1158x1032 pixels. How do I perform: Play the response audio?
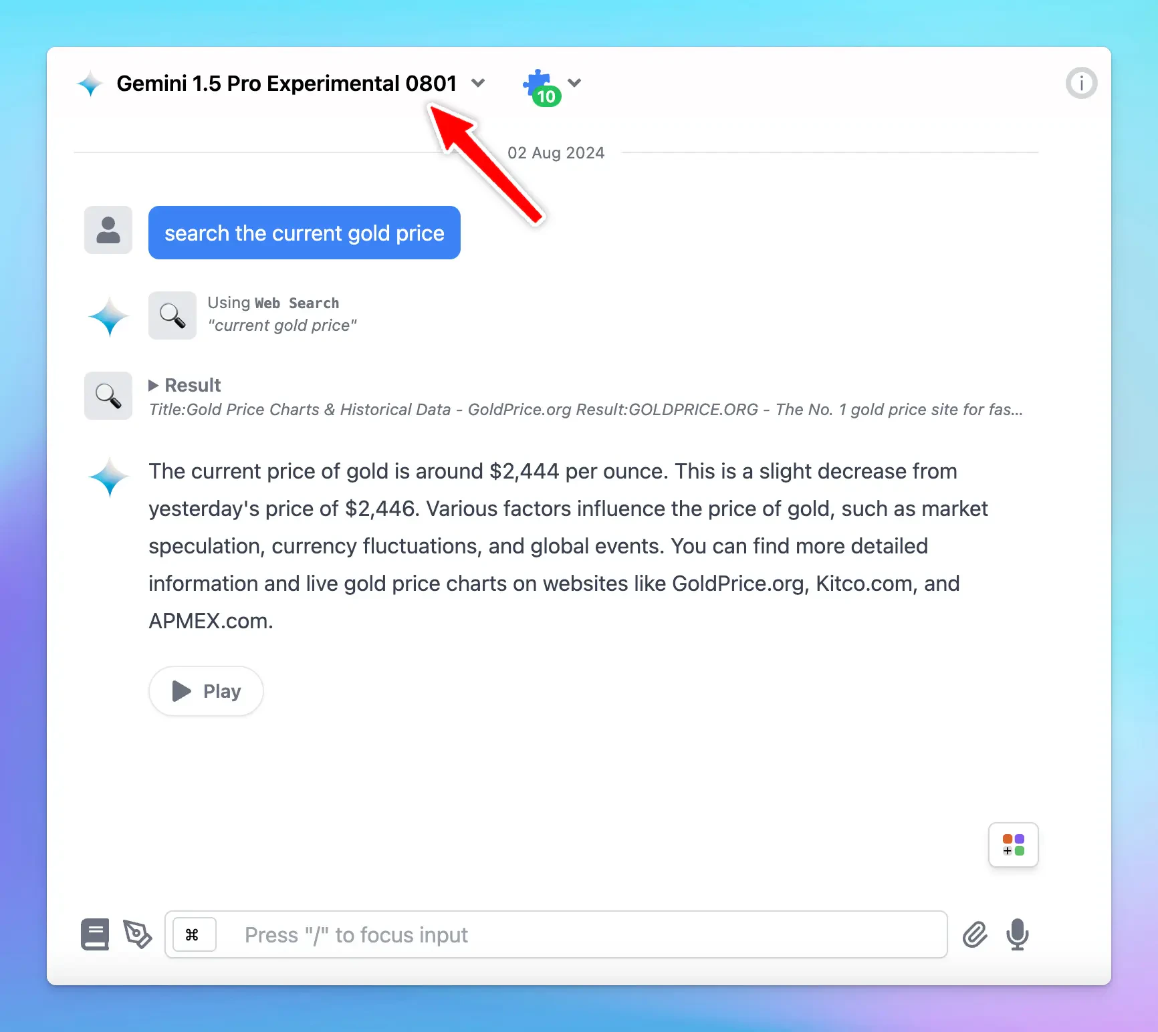click(x=206, y=691)
